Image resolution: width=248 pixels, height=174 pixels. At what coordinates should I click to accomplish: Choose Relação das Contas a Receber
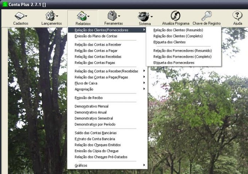click(x=98, y=45)
